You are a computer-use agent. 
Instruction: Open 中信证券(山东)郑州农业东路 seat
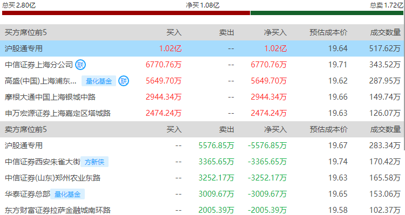(x=52, y=178)
